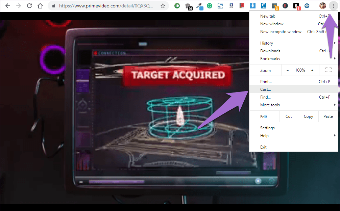Open the Grammarly extension

click(x=210, y=6)
